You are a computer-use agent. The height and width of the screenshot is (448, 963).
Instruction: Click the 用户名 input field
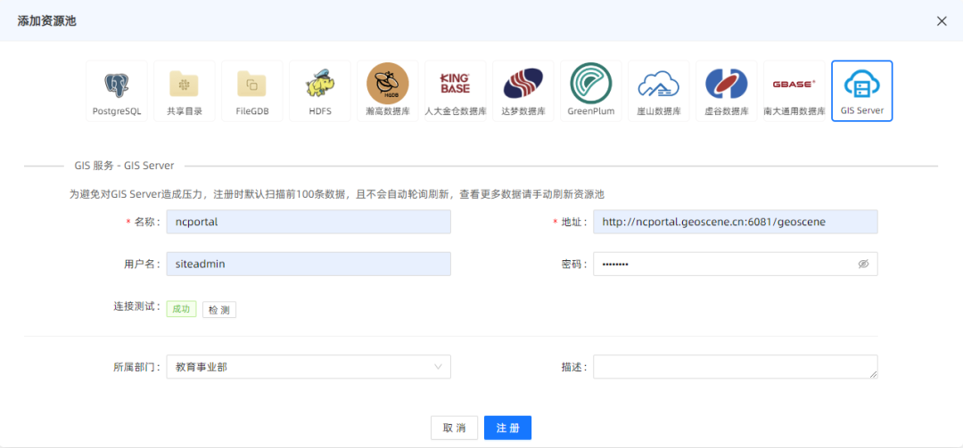(309, 264)
